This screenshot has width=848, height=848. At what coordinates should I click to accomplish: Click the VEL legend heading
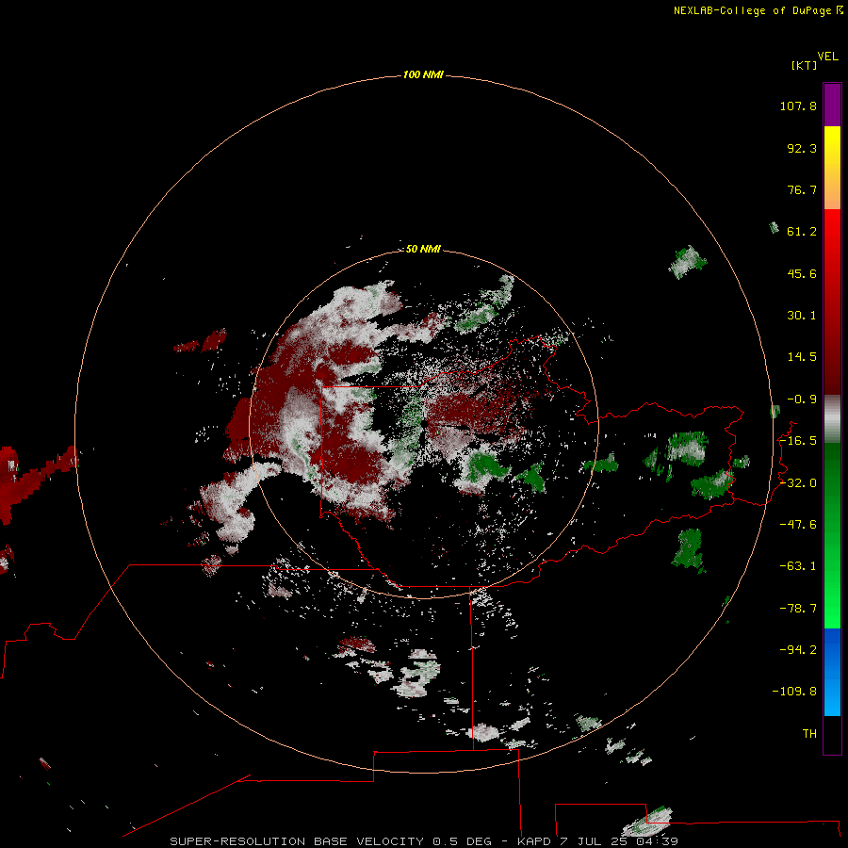(827, 57)
